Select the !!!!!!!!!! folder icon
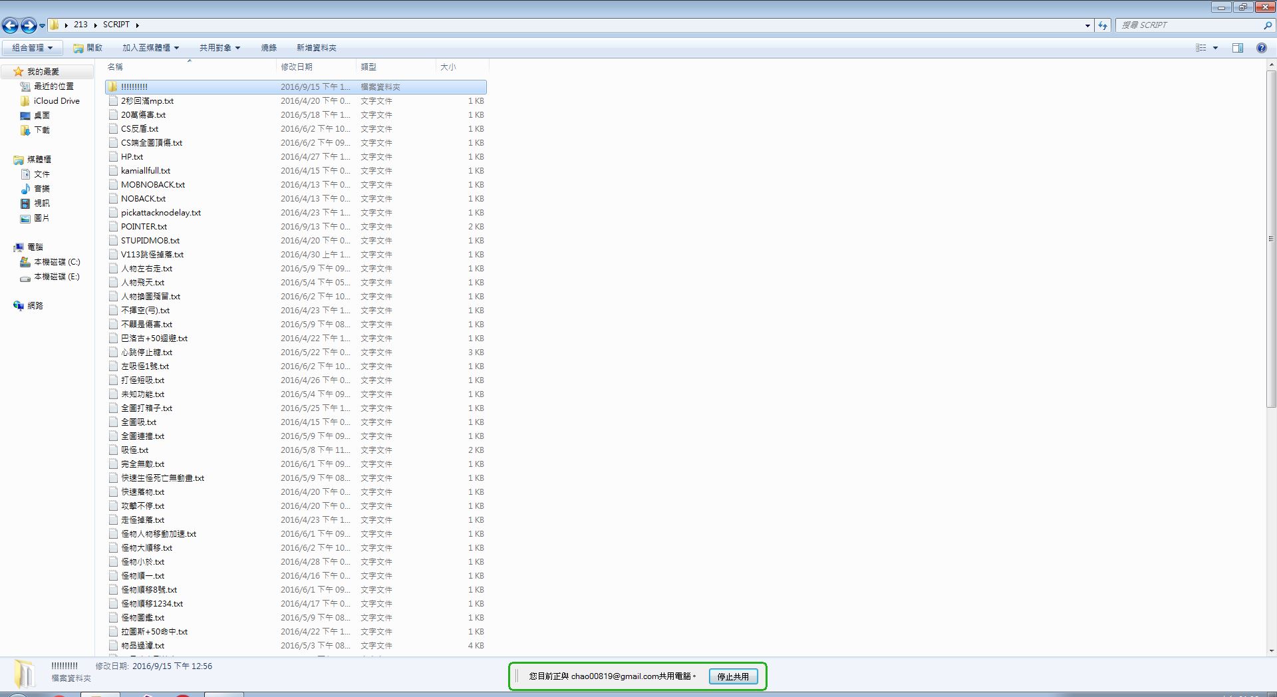 tap(113, 87)
